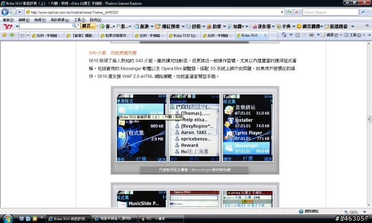Image resolution: width=372 pixels, height=223 pixels.
Task: Click the 程式集 phone screenshot thumbnail
Action: pyautogui.click(x=141, y=128)
